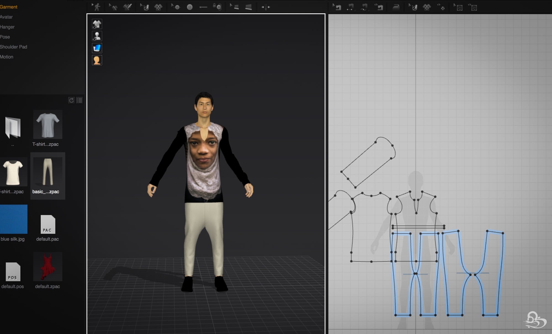The image size is (552, 334).
Task: Open the blue surface render style icon
Action: click(x=97, y=48)
